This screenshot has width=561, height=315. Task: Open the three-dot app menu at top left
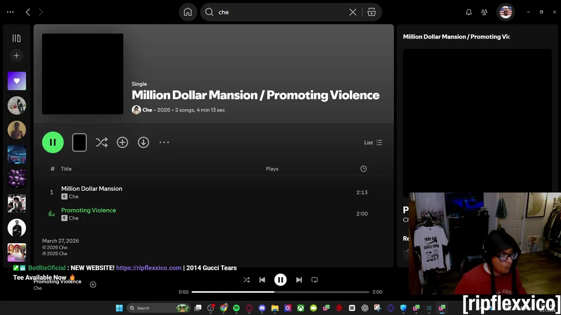coord(10,12)
